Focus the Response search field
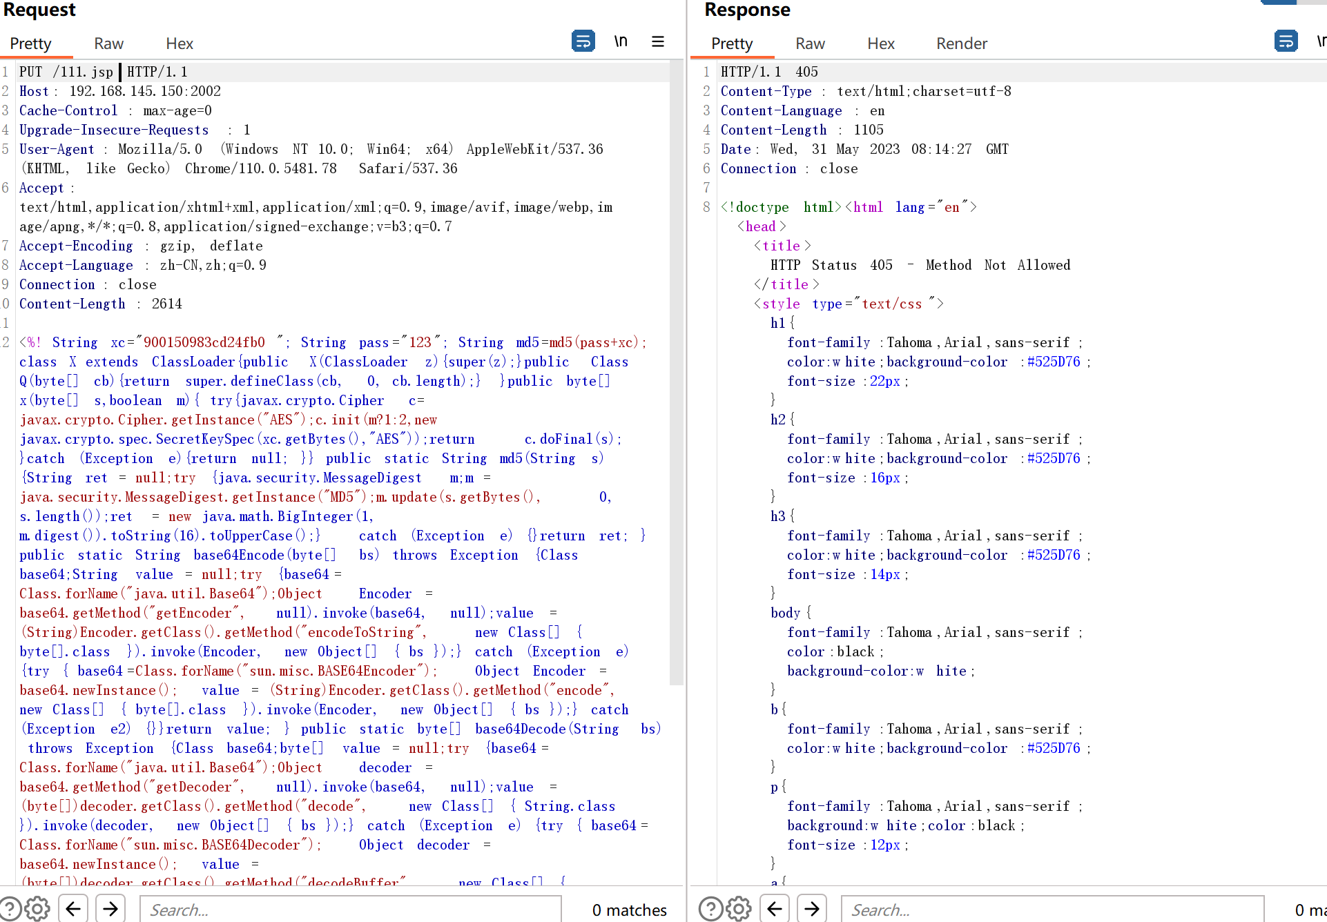 point(1053,910)
